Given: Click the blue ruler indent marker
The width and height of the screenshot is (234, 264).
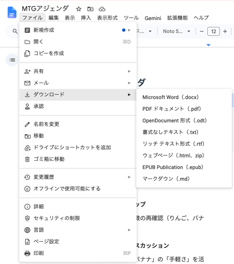Looking at the screenshot, I should coord(208,45).
